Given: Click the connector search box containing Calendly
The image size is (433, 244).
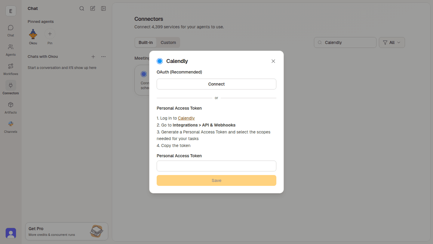Looking at the screenshot, I should pyautogui.click(x=345, y=42).
